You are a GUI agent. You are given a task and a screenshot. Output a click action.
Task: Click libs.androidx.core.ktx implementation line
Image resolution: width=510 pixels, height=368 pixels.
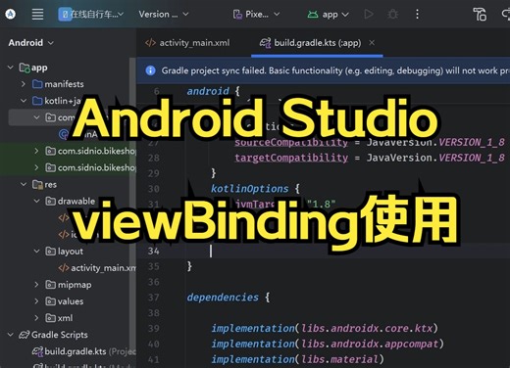point(325,328)
